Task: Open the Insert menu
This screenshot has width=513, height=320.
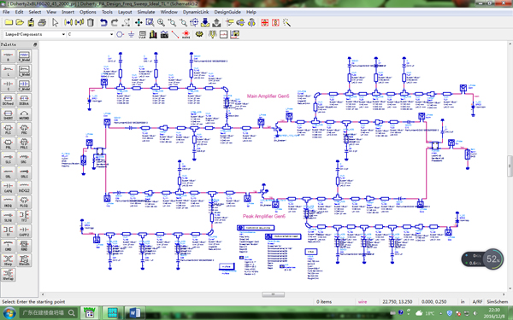Action: coord(68,12)
